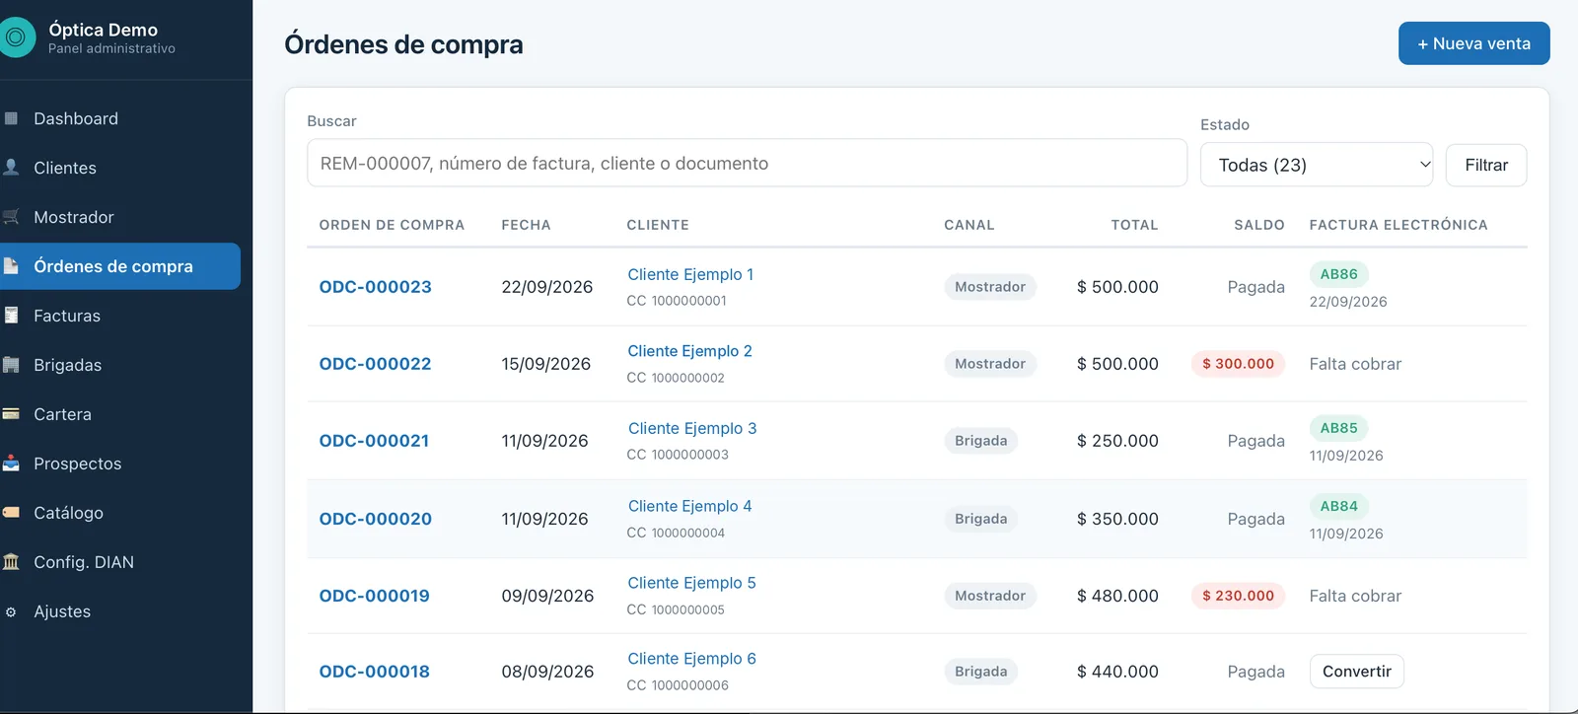Click the Óptica Demo logo icon
The width and height of the screenshot is (1578, 714).
click(16, 38)
